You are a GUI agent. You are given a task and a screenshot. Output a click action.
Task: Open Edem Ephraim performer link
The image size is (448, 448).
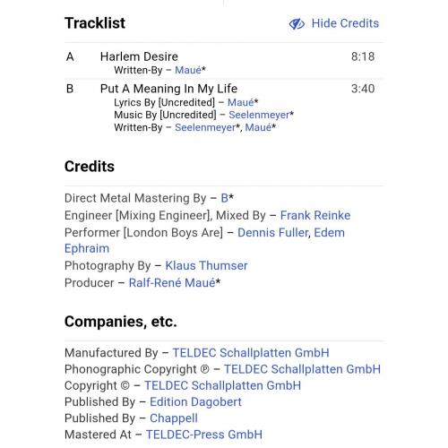204,240
